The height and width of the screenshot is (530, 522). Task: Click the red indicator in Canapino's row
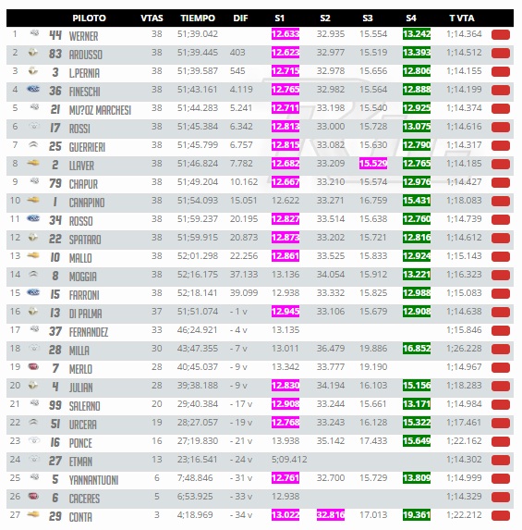pyautogui.click(x=501, y=202)
